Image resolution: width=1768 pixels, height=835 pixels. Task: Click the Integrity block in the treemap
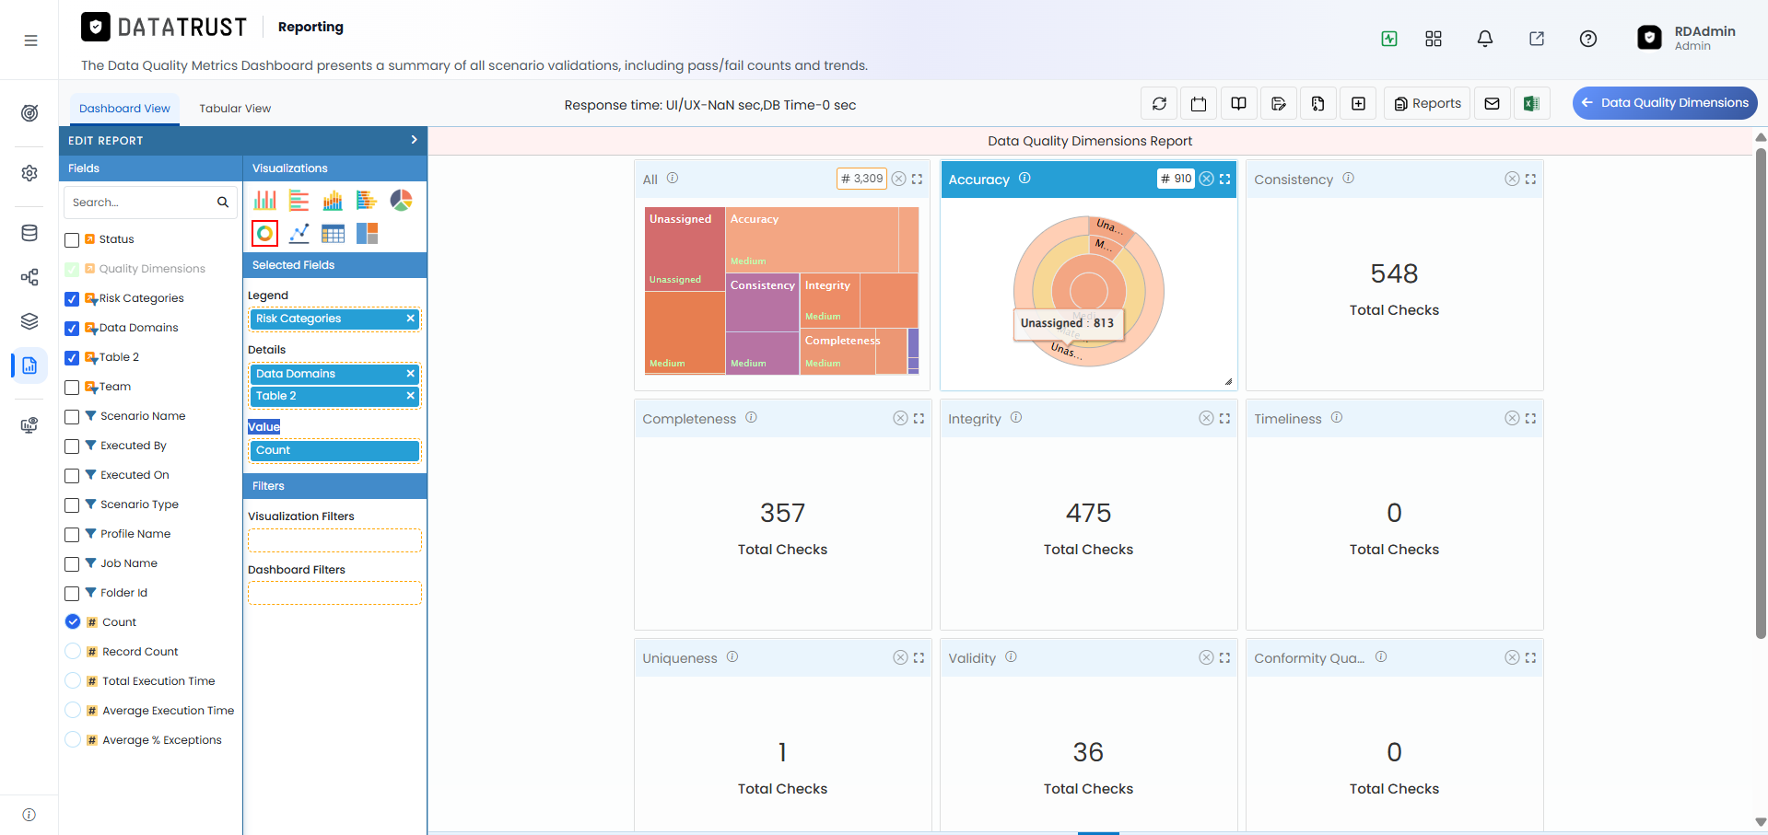tap(830, 301)
